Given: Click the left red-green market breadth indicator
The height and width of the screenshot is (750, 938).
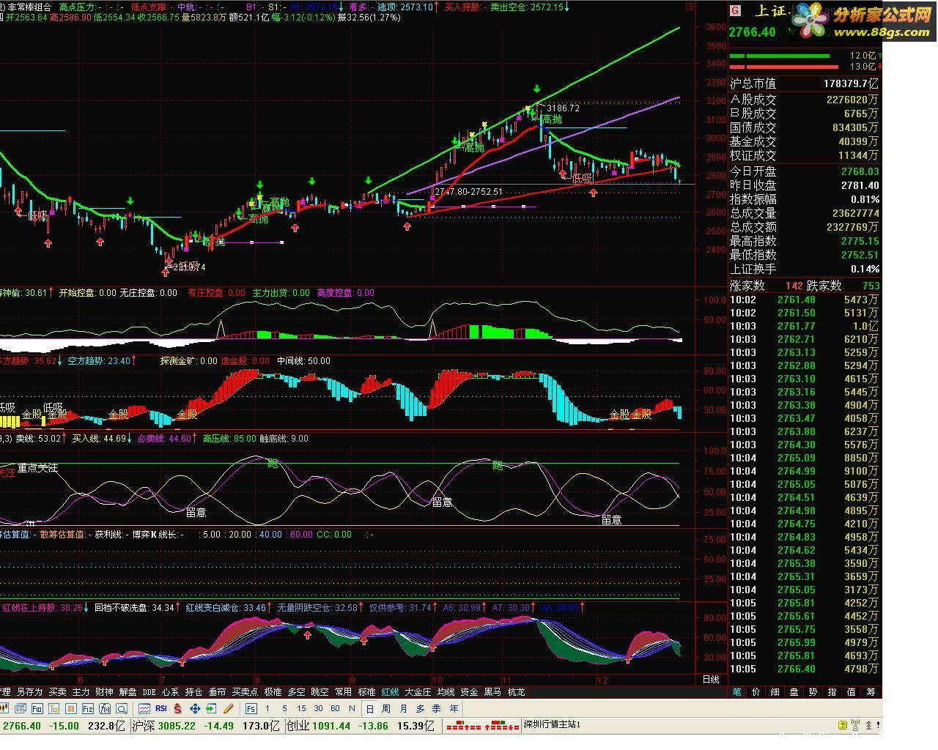Looking at the screenshot, I should (464, 724).
